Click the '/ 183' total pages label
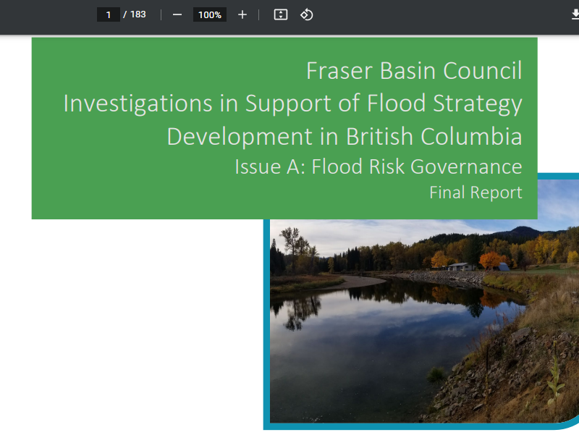 135,14
